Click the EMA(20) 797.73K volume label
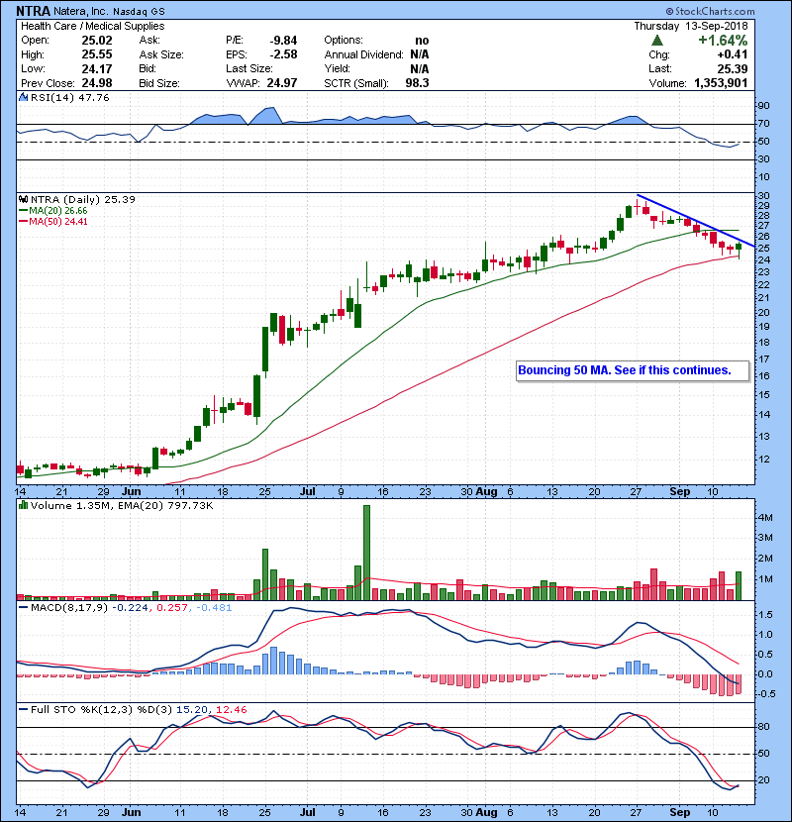 (165, 505)
